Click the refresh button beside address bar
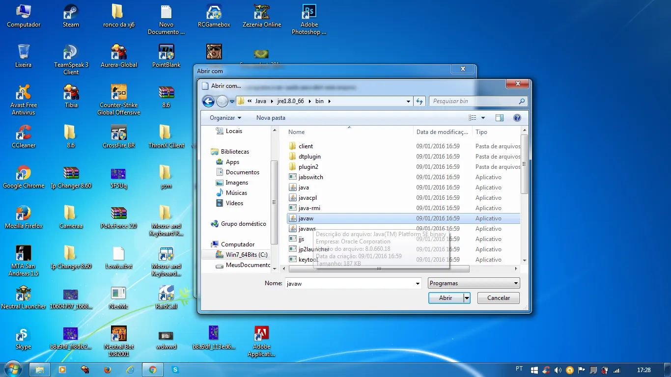This screenshot has height=377, width=671. 419,101
